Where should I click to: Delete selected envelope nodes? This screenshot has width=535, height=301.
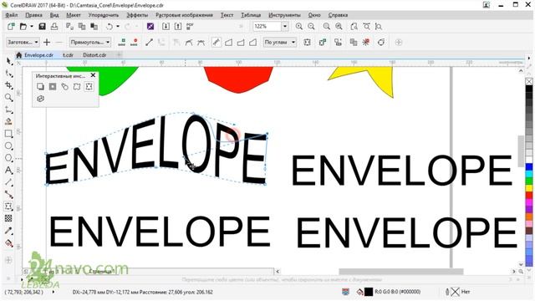coord(134,43)
